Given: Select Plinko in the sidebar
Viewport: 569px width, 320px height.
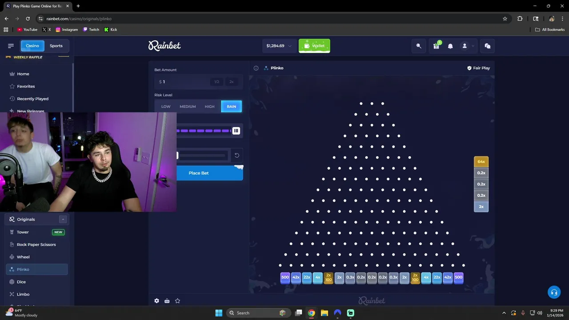Looking at the screenshot, I should [36, 269].
